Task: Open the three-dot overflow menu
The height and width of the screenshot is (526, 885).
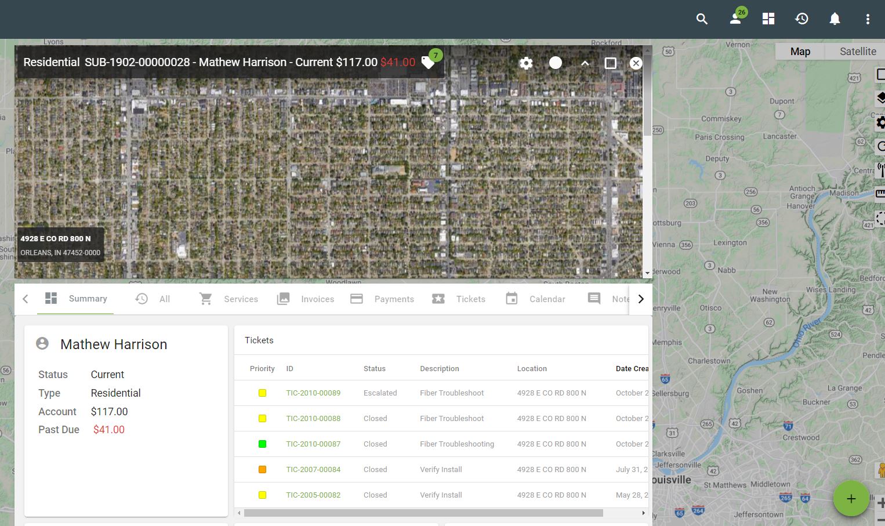Action: 868,19
